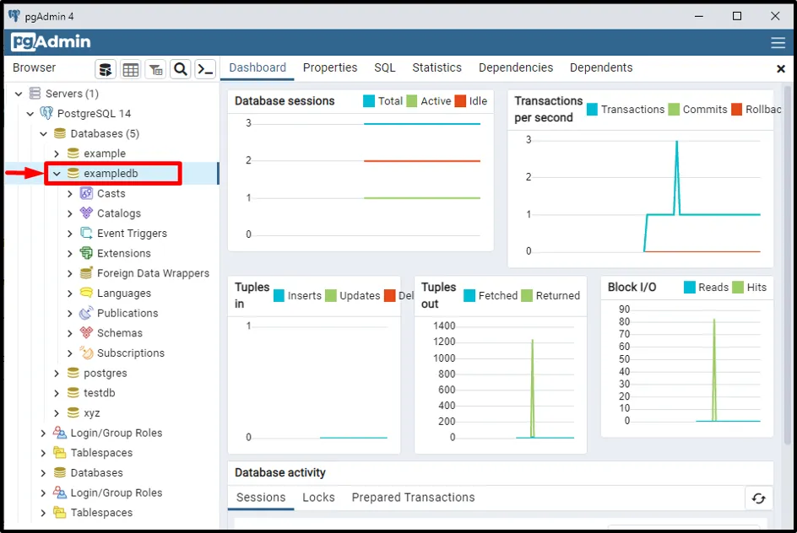Switch to the Dependencies tab
The height and width of the screenshot is (533, 797).
pos(515,67)
